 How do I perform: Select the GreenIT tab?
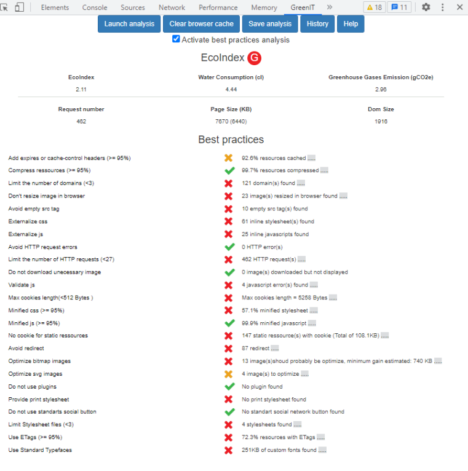303,7
